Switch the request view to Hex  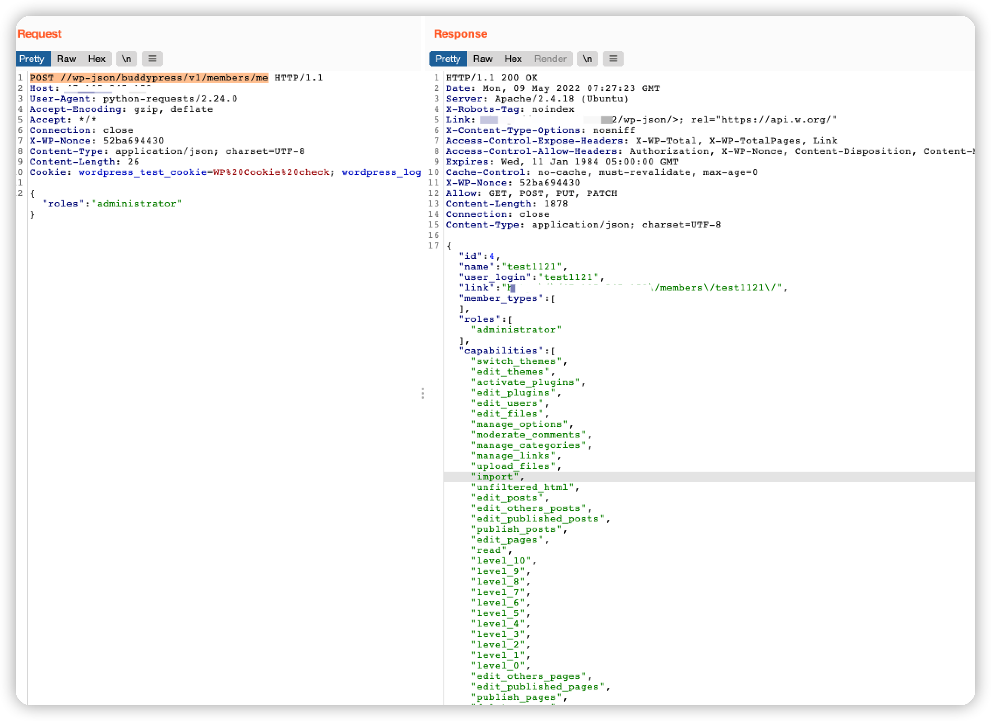(x=97, y=58)
